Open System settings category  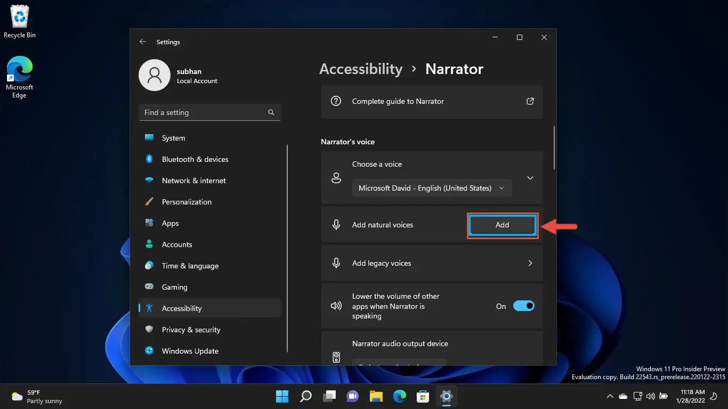[x=210, y=138]
